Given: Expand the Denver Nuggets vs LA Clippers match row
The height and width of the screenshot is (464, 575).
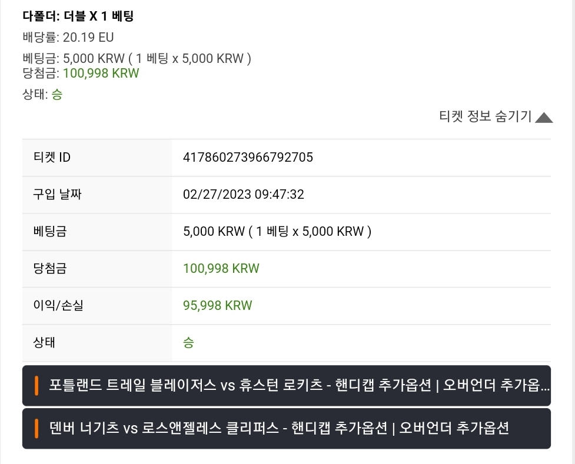Looking at the screenshot, I should pos(287,429).
